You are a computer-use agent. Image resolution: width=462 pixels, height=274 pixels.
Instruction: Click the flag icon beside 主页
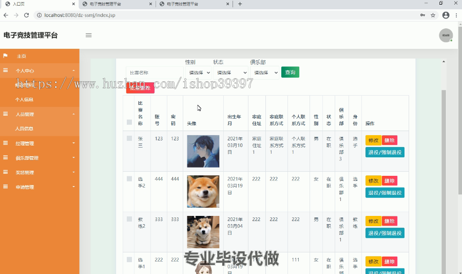click(x=5, y=56)
